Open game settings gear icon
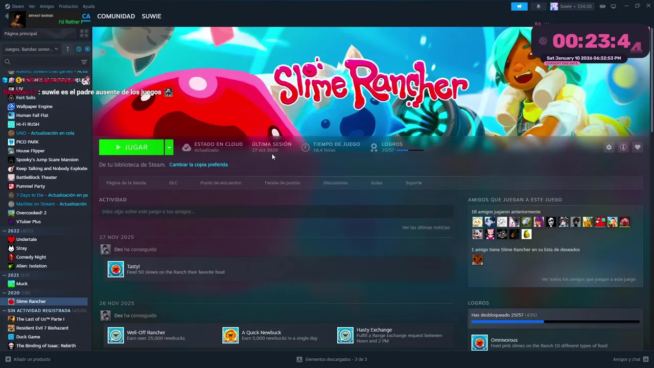 pyautogui.click(x=609, y=147)
